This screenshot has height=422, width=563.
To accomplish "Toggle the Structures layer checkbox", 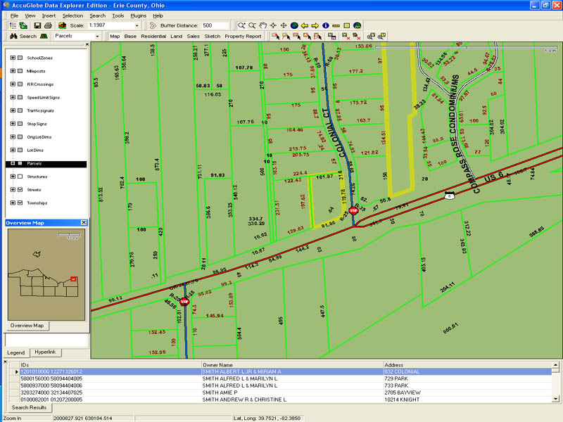I will (x=20, y=177).
